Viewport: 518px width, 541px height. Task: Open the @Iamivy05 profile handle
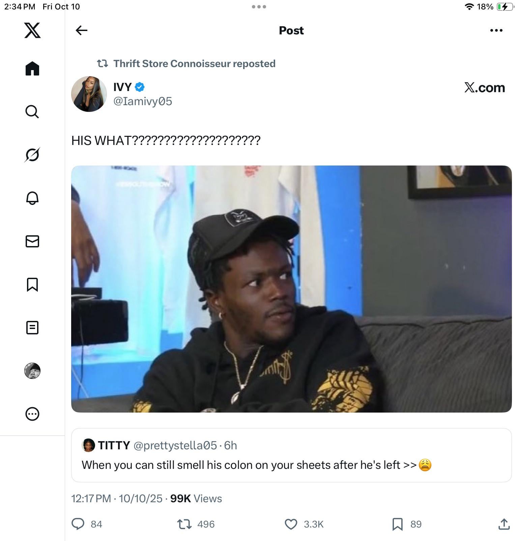[143, 101]
